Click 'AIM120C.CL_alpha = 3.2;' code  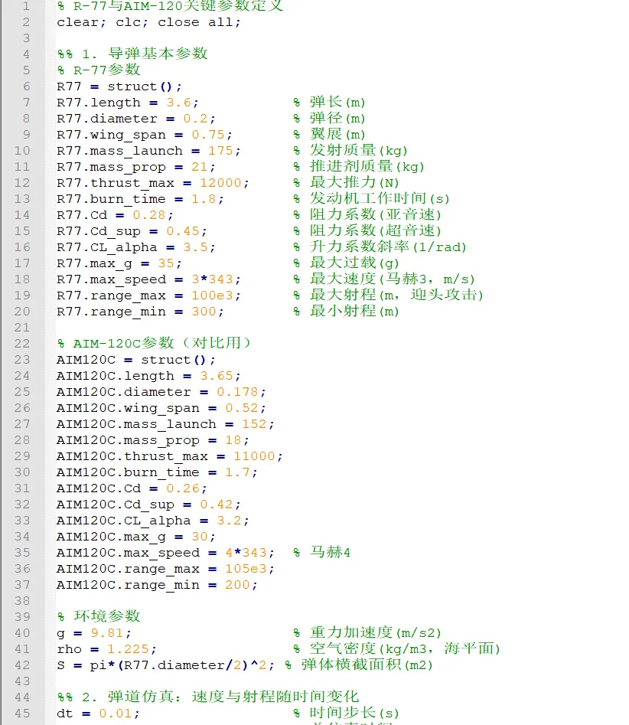pos(153,521)
